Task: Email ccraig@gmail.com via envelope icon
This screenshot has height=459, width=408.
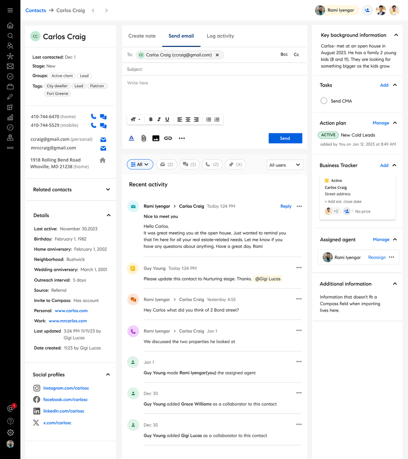Action: point(103,139)
